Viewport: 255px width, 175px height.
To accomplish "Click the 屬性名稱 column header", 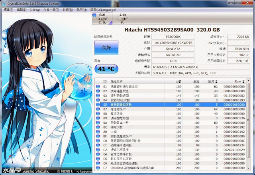I will pos(137,81).
